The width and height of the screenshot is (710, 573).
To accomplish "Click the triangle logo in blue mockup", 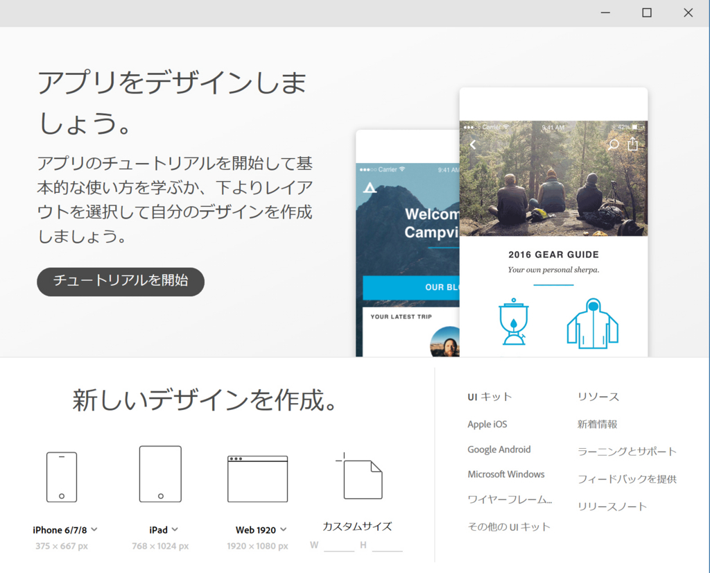I will 370,187.
